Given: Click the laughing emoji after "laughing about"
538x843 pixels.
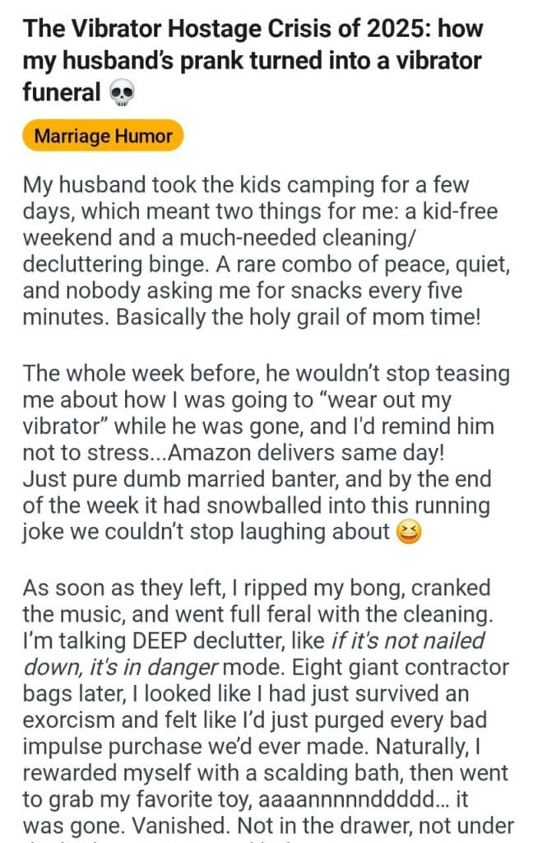Looking at the screenshot, I should [x=410, y=531].
